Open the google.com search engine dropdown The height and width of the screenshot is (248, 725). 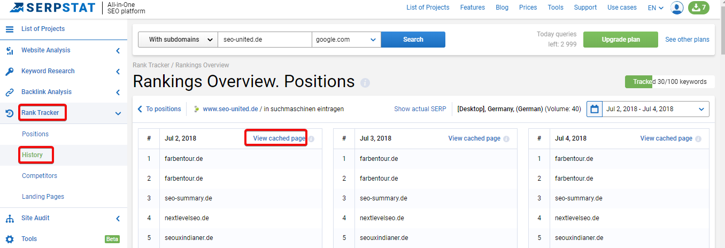346,40
